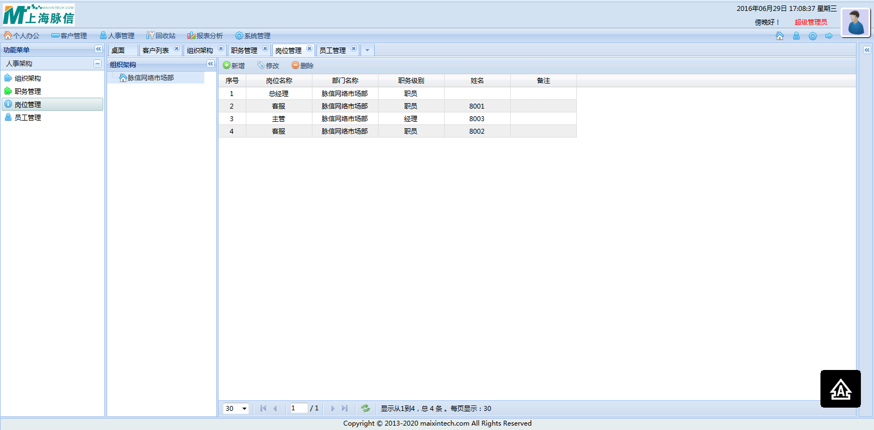This screenshot has height=430, width=874.
Task: Click the refresh icon in pagination bar
Action: point(365,408)
